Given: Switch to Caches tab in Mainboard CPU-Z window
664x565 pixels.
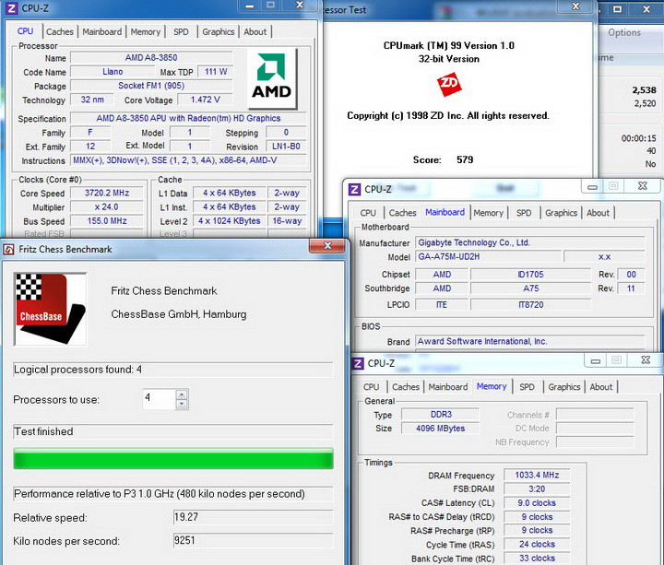Looking at the screenshot, I should coord(402,213).
